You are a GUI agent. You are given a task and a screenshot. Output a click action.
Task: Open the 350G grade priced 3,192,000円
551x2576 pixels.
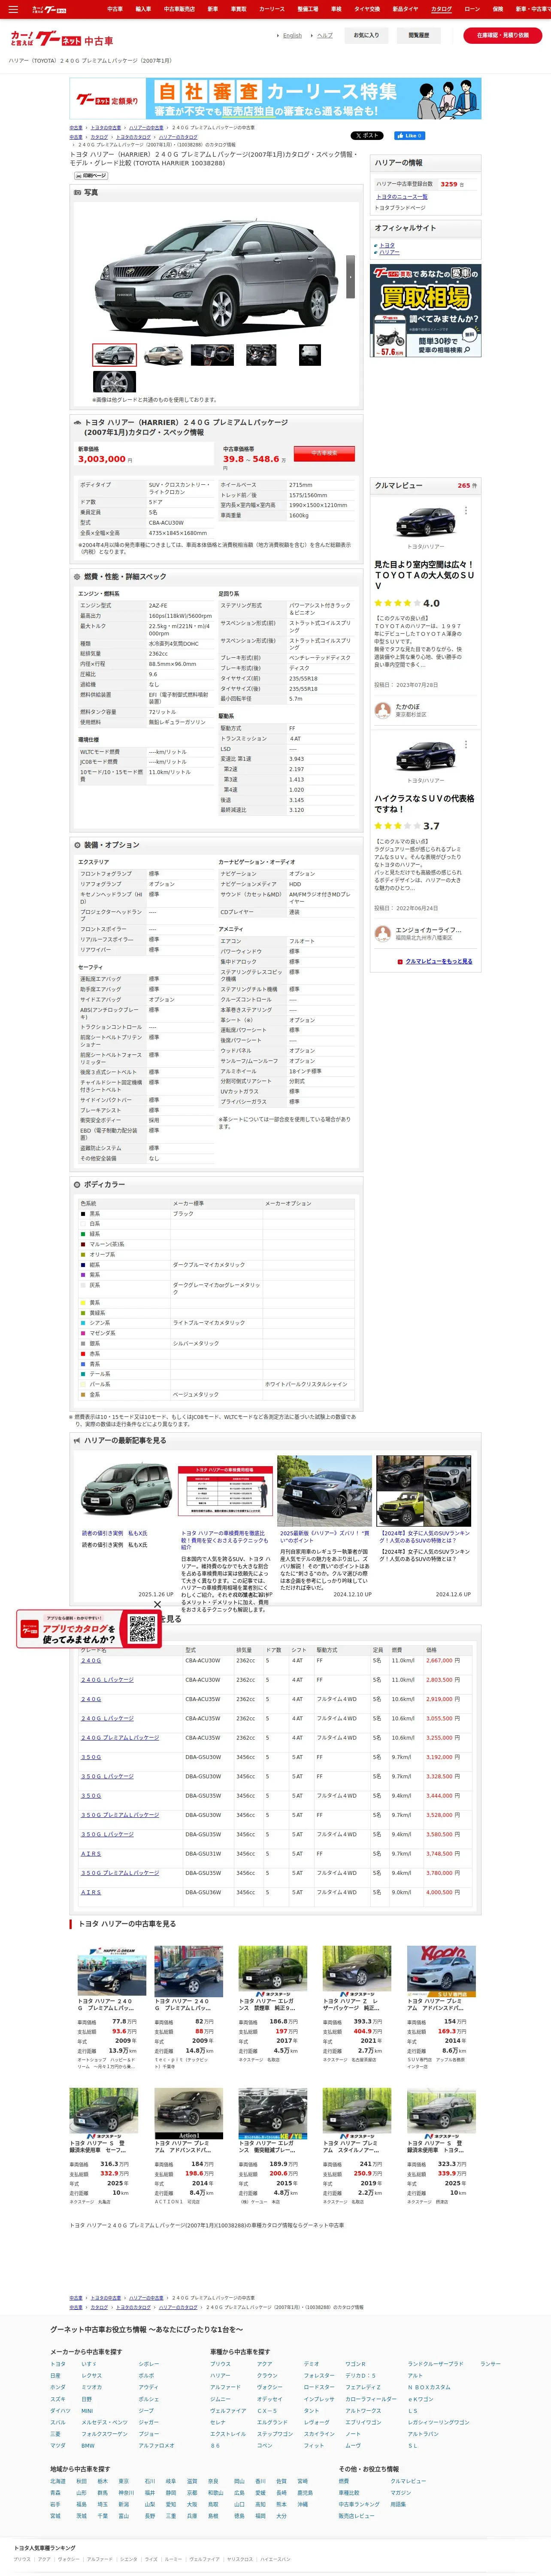[x=91, y=1756]
